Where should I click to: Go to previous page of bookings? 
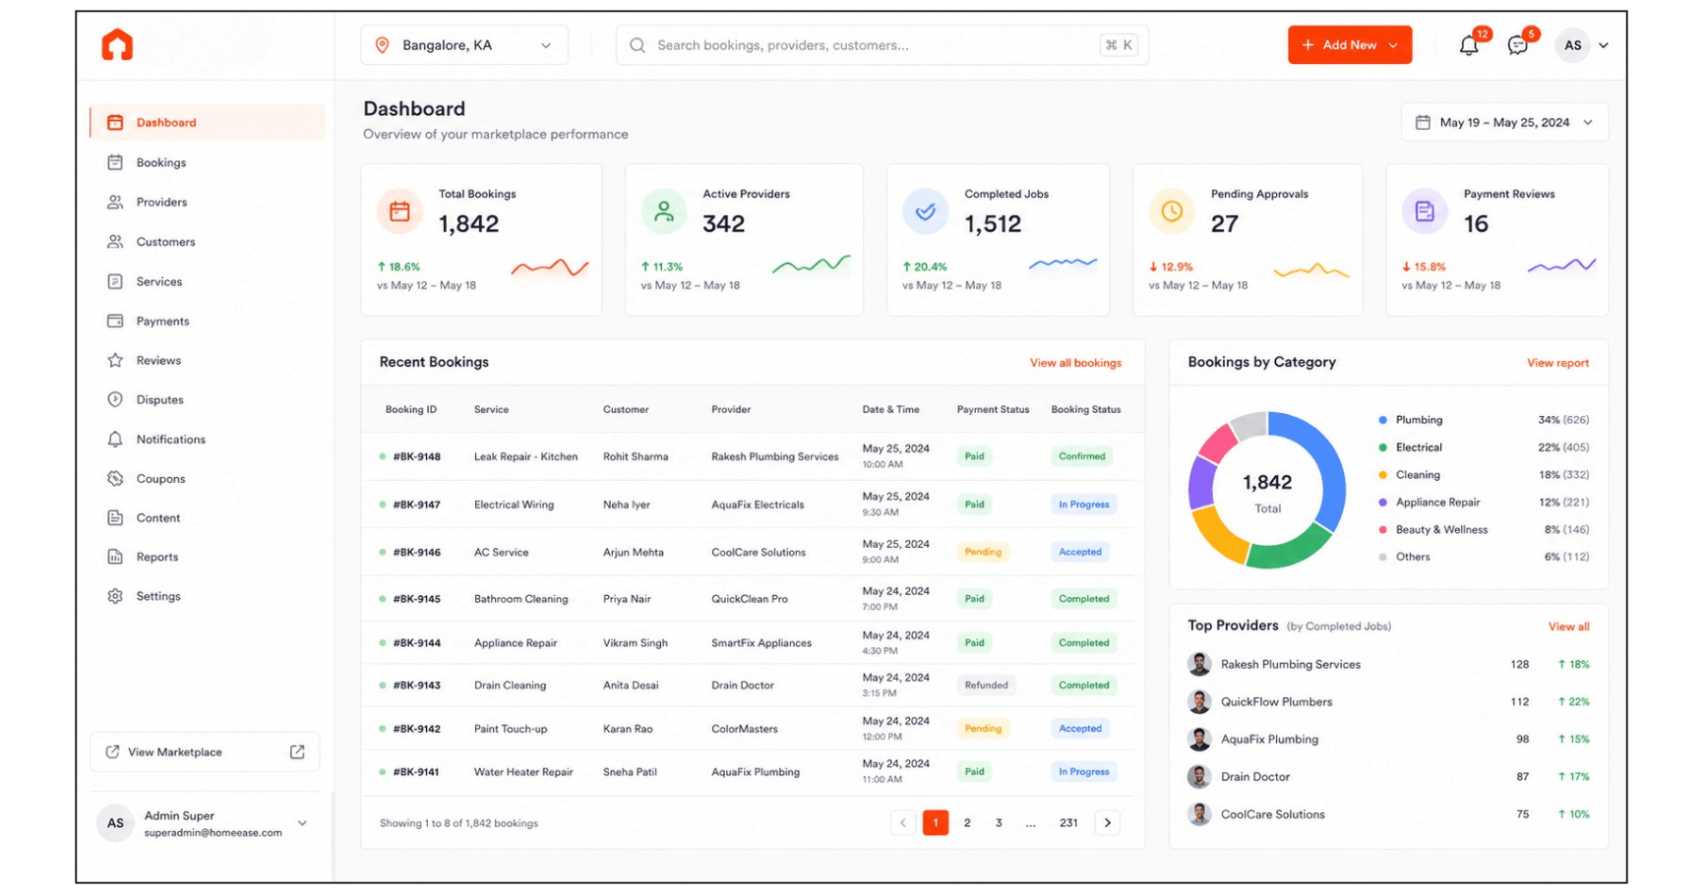coord(902,823)
